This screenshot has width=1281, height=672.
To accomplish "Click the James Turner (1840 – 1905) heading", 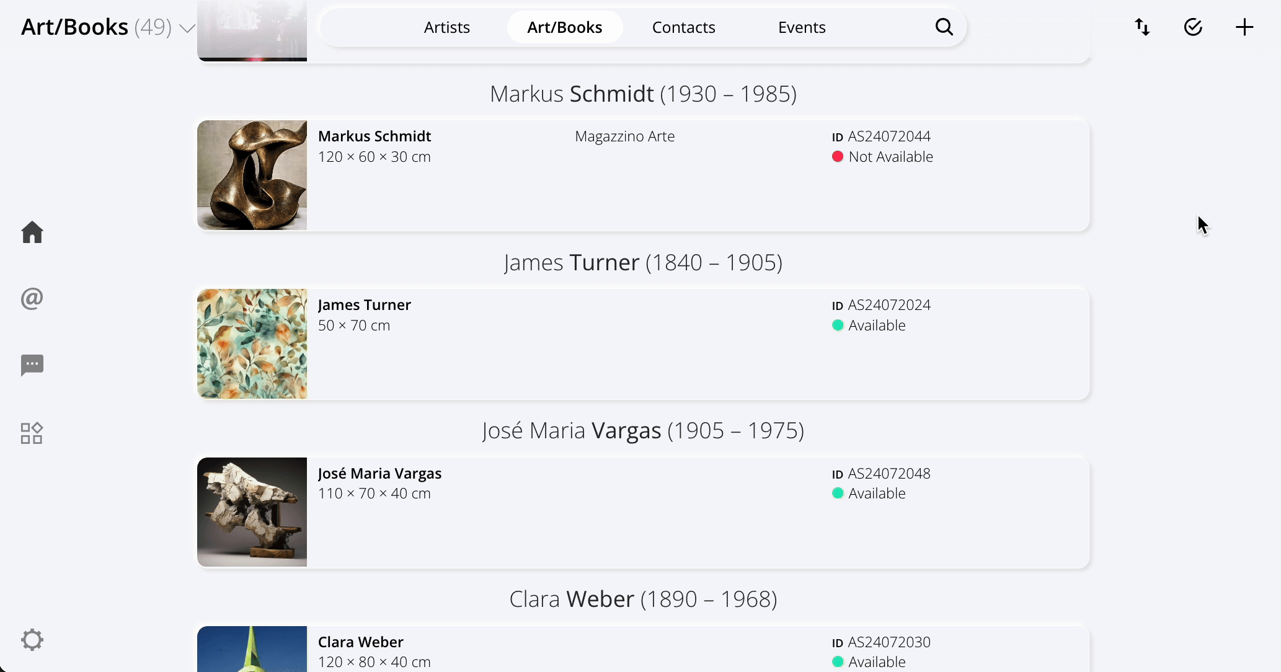I will tap(643, 263).
